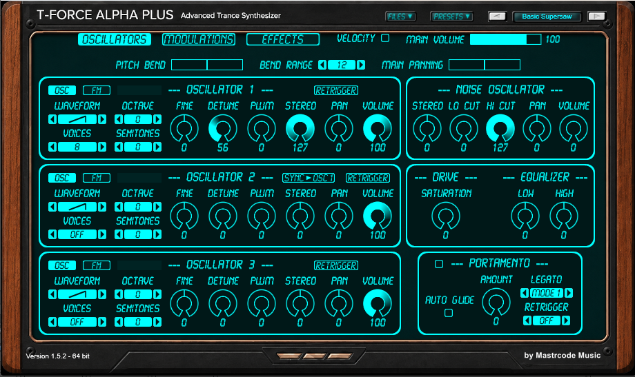Viewport: 635px width, 377px height.
Task: Next Portamento Retrigger option arrow
Action: click(566, 320)
